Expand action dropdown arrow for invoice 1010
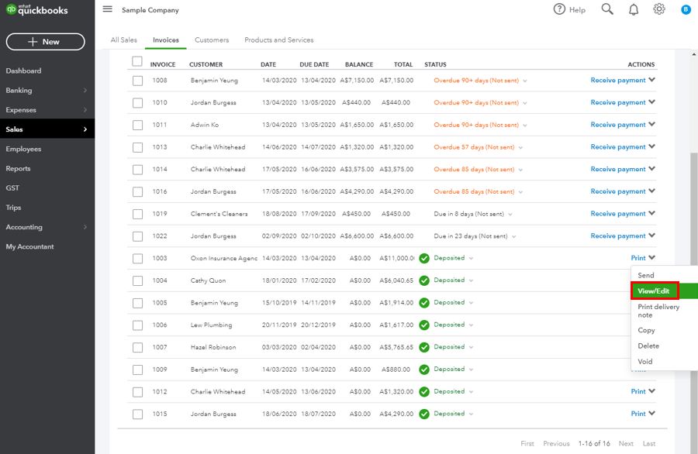The width and height of the screenshot is (698, 454). (651, 102)
